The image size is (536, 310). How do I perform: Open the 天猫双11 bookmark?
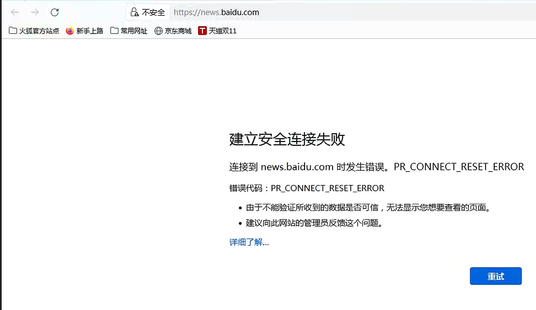click(218, 31)
